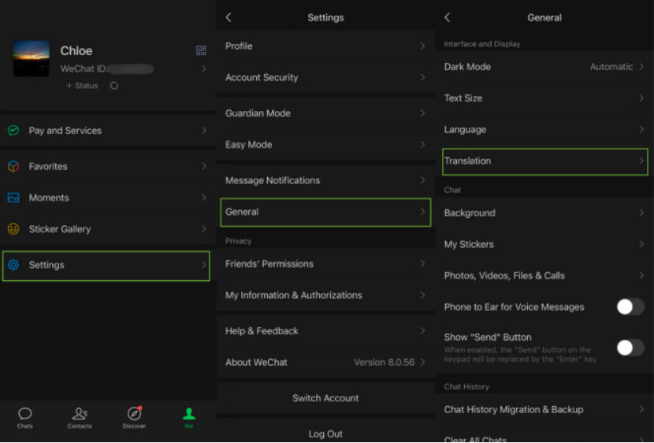Open the Profile settings row
The width and height of the screenshot is (654, 443).
[x=325, y=46]
